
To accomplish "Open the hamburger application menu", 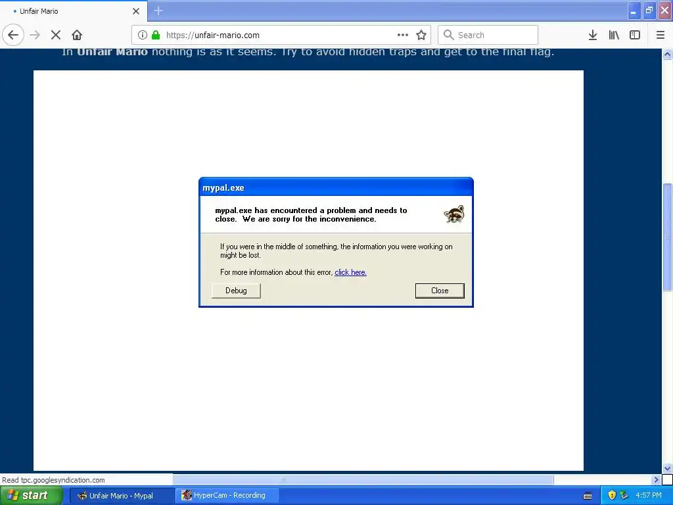I will (x=661, y=35).
